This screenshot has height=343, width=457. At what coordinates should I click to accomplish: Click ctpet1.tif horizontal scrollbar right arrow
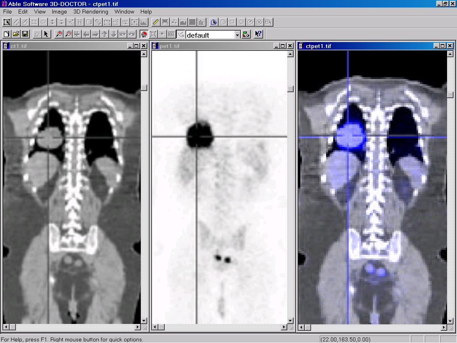444,328
